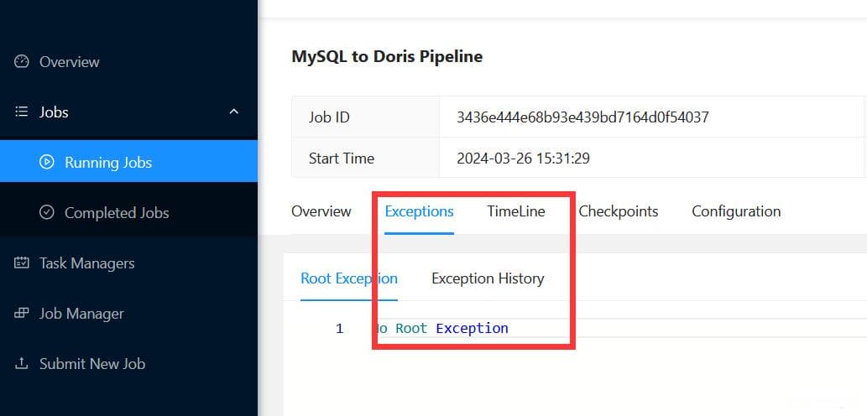Click the Job ID value 3436e444e68b93e439bd7164d0f54037

(x=582, y=117)
